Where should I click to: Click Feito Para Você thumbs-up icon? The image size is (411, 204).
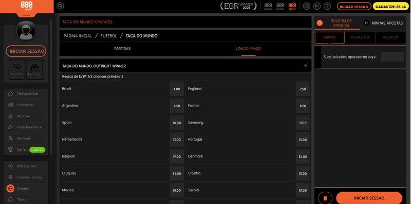click(x=10, y=127)
